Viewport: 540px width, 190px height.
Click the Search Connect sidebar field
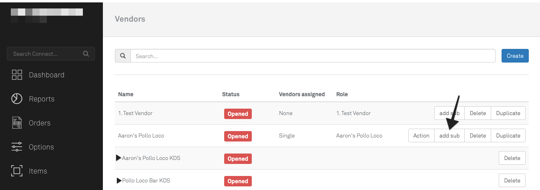click(46, 54)
